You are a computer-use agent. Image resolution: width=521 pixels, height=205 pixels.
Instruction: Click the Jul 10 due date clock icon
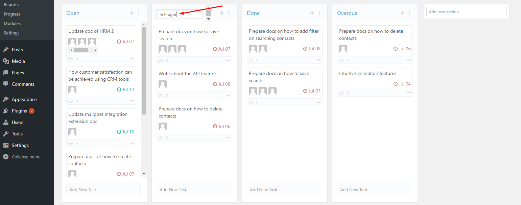[119, 132]
